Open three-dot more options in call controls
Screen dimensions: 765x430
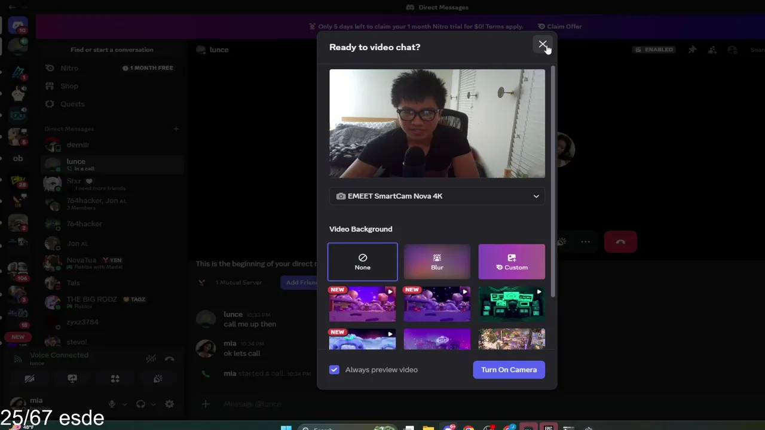585,242
